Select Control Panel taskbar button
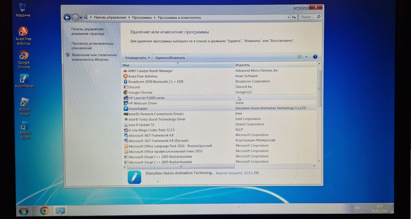This screenshot has height=219, width=411. [60, 211]
